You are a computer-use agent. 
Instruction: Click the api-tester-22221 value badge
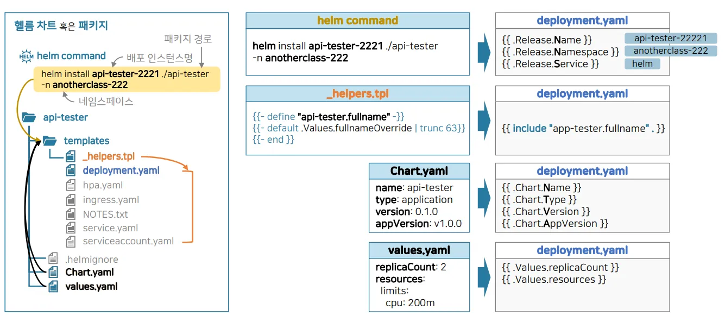coord(671,39)
